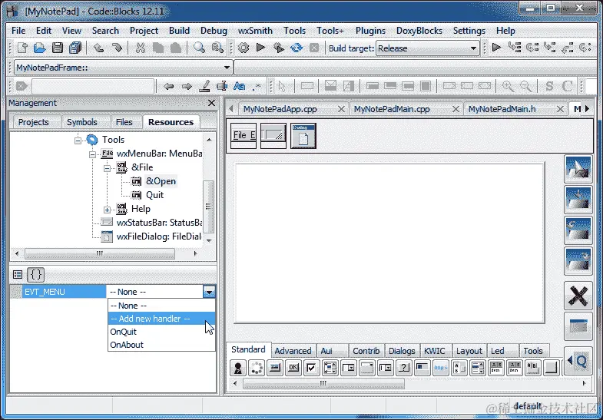
Task: Select the &Open tree item
Action: [x=161, y=181]
